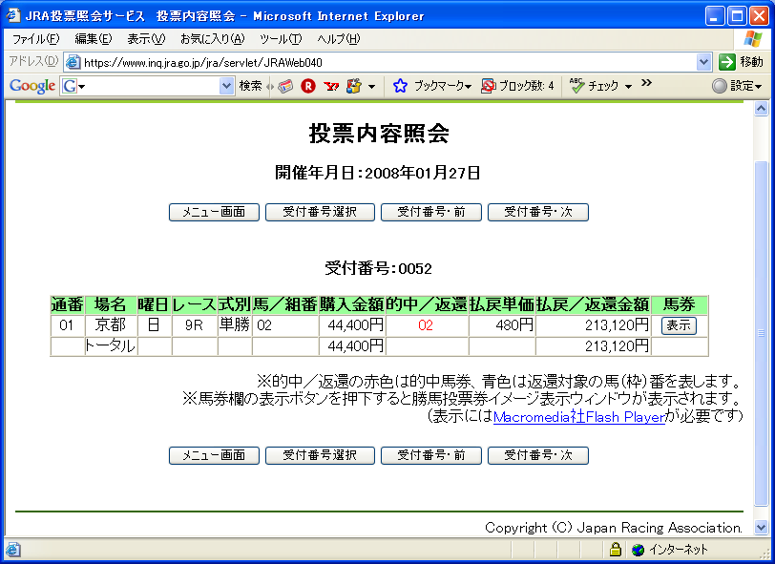775x564 pixels.
Task: Open the チェック dropdown arrow
Action: pos(628,87)
